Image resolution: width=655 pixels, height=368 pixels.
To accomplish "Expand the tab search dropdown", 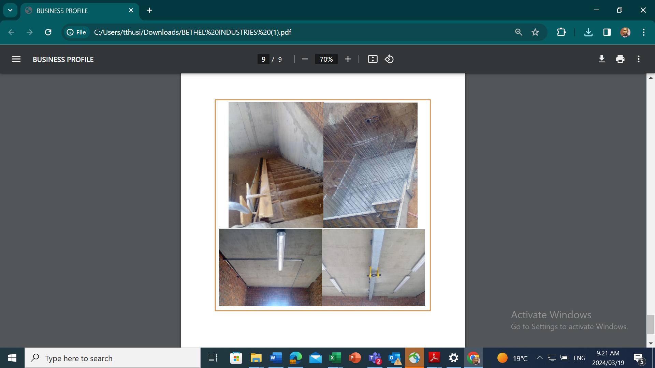I will 10,10.
